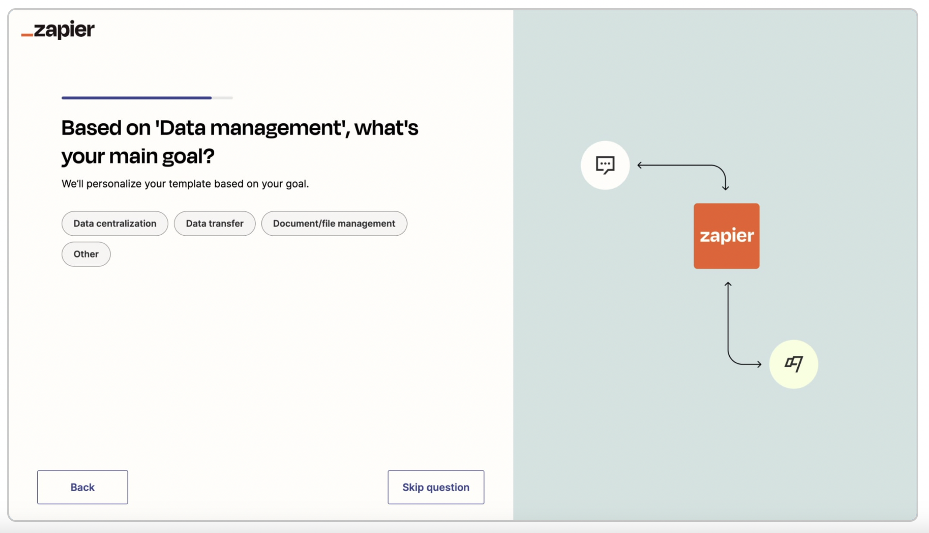Select the Other goal option
The image size is (929, 533).
(86, 254)
